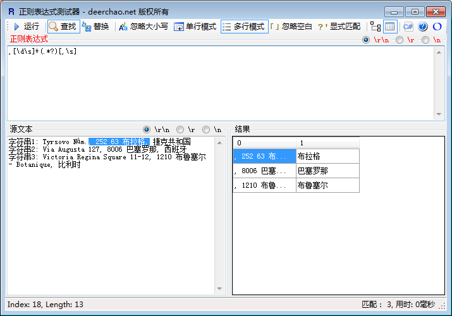The image size is (452, 316).
Task: Click result cell 布鲁塞尔
Action: click(x=327, y=186)
